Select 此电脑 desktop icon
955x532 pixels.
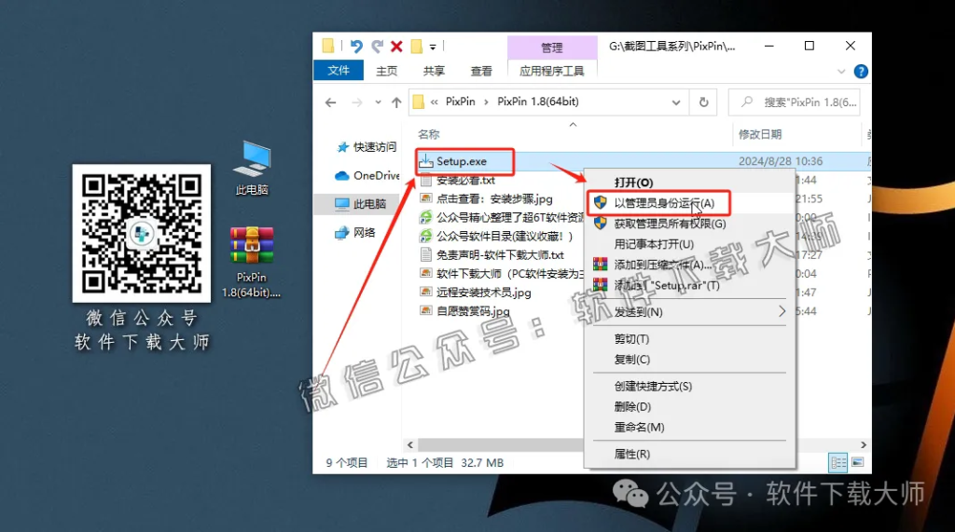(x=252, y=168)
